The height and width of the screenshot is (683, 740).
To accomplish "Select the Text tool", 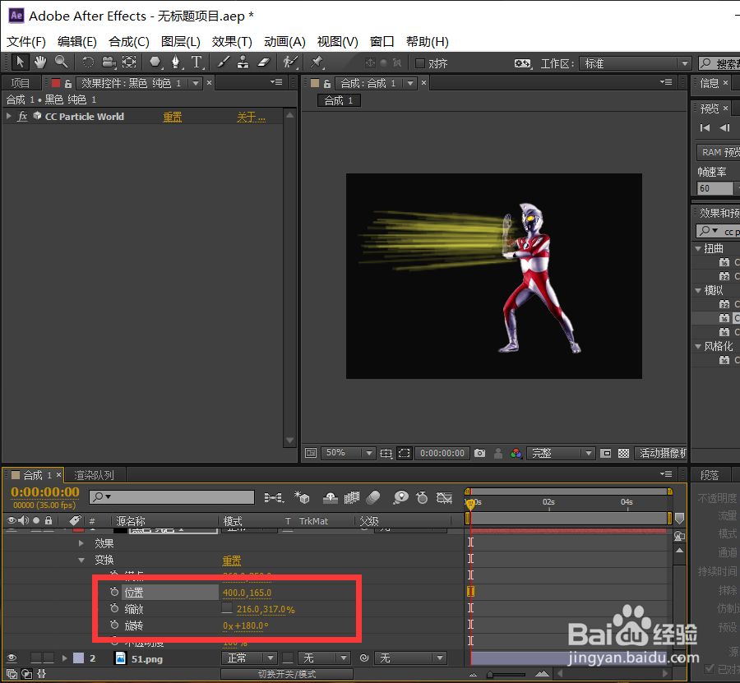I will point(197,62).
